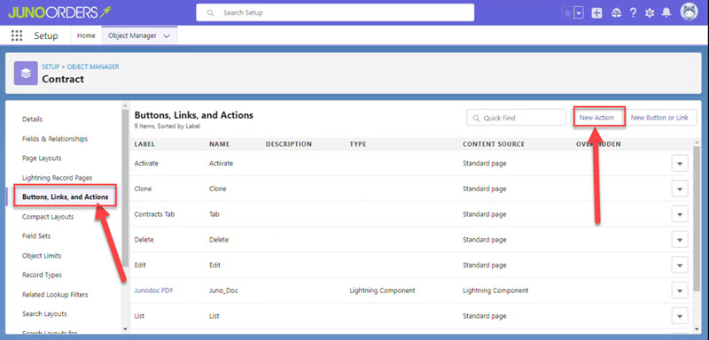
Task: Open the row menu for Activate
Action: [680, 164]
